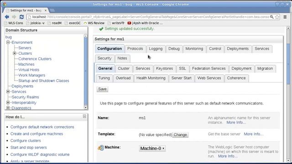Click Domain Structure scrollbar up arrow
This screenshot has height=164, width=292.
tap(86, 36)
